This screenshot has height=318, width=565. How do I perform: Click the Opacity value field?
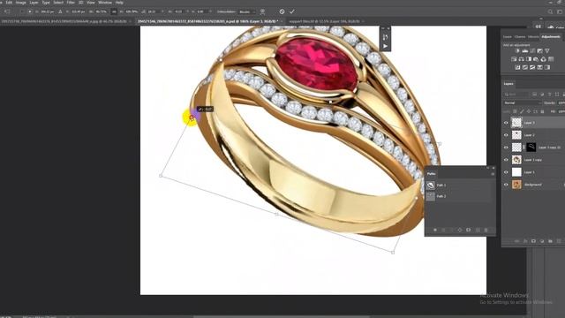coord(561,103)
